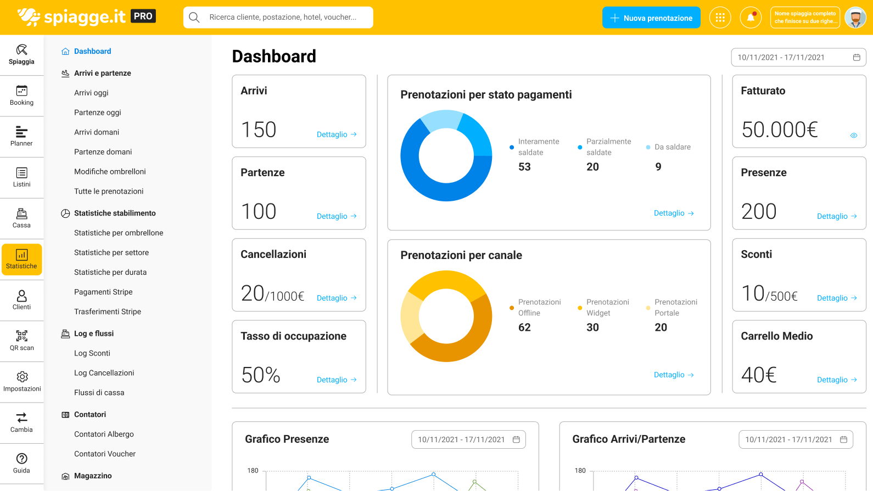The height and width of the screenshot is (491, 873).
Task: Open Statistiche per ombrellone
Action: click(x=119, y=233)
